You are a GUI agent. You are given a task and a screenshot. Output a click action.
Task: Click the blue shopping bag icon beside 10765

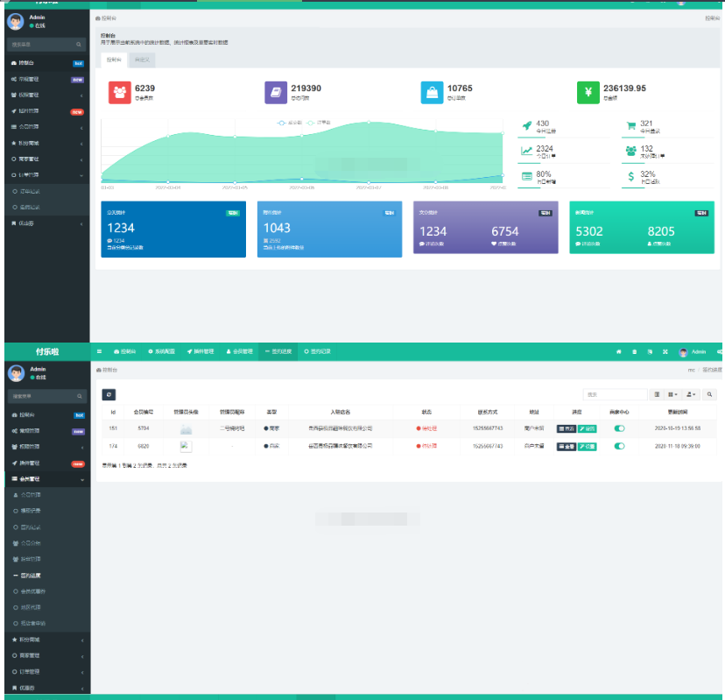pos(432,92)
